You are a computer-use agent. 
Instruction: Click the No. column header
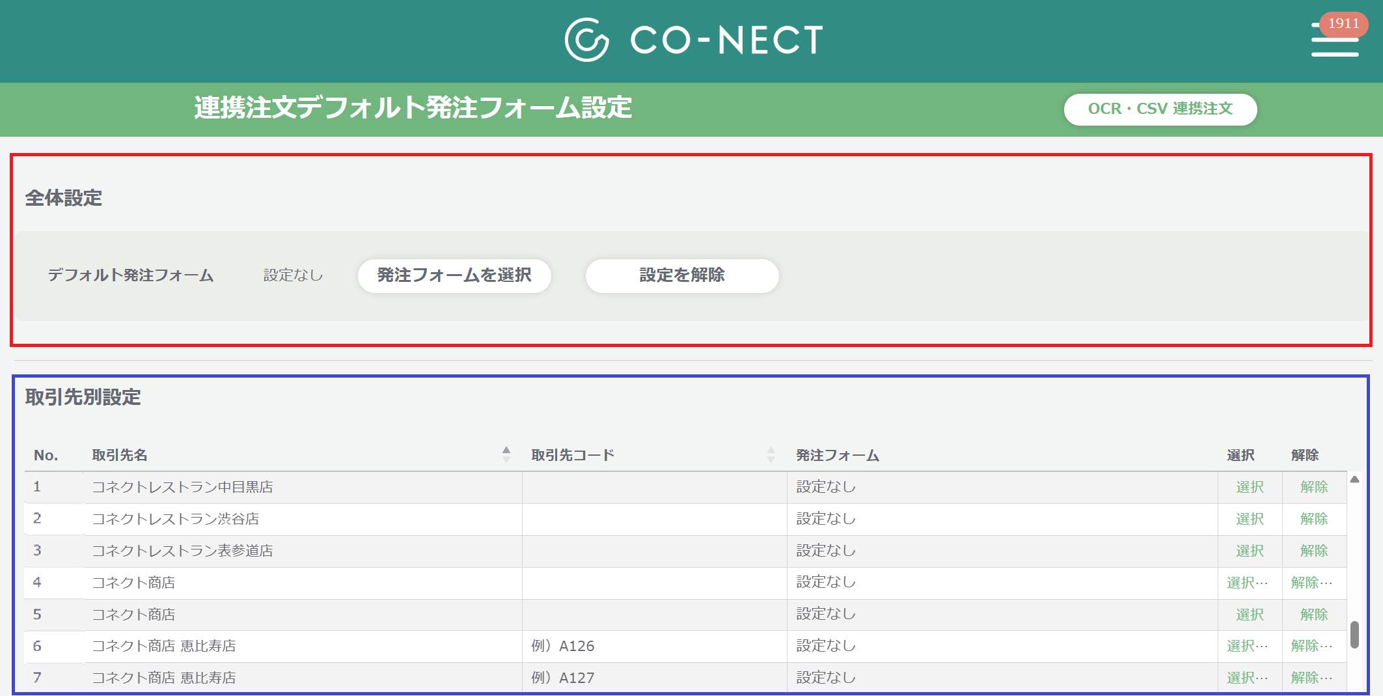click(46, 455)
